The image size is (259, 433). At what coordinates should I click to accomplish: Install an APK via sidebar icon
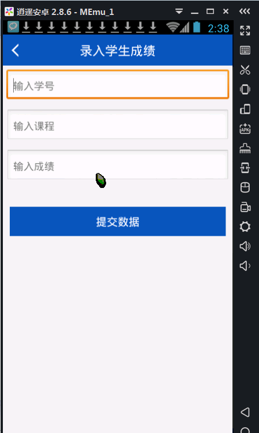245,129
